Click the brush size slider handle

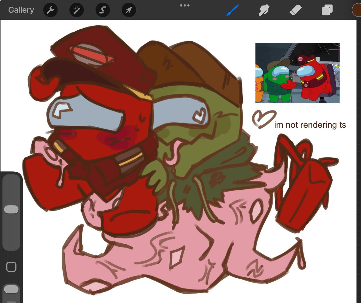pyautogui.click(x=11, y=210)
